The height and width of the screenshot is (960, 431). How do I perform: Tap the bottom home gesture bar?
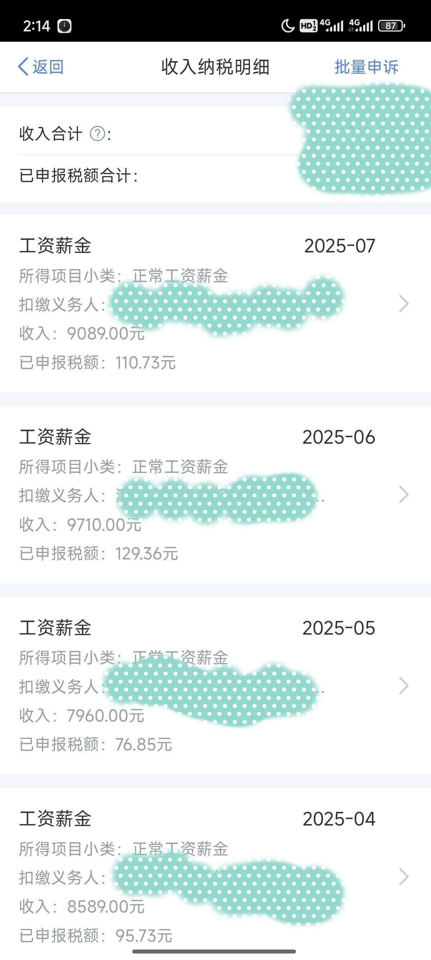214,951
